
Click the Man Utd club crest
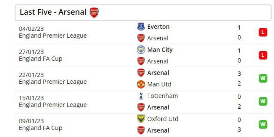pyautogui.click(x=141, y=84)
